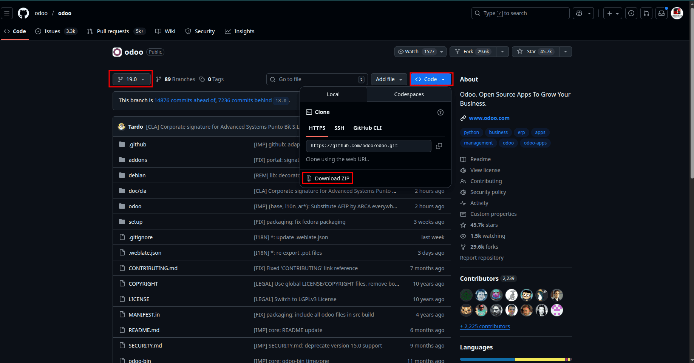The width and height of the screenshot is (694, 363).
Task: Open Copilot chat icon in header
Action: click(x=579, y=13)
